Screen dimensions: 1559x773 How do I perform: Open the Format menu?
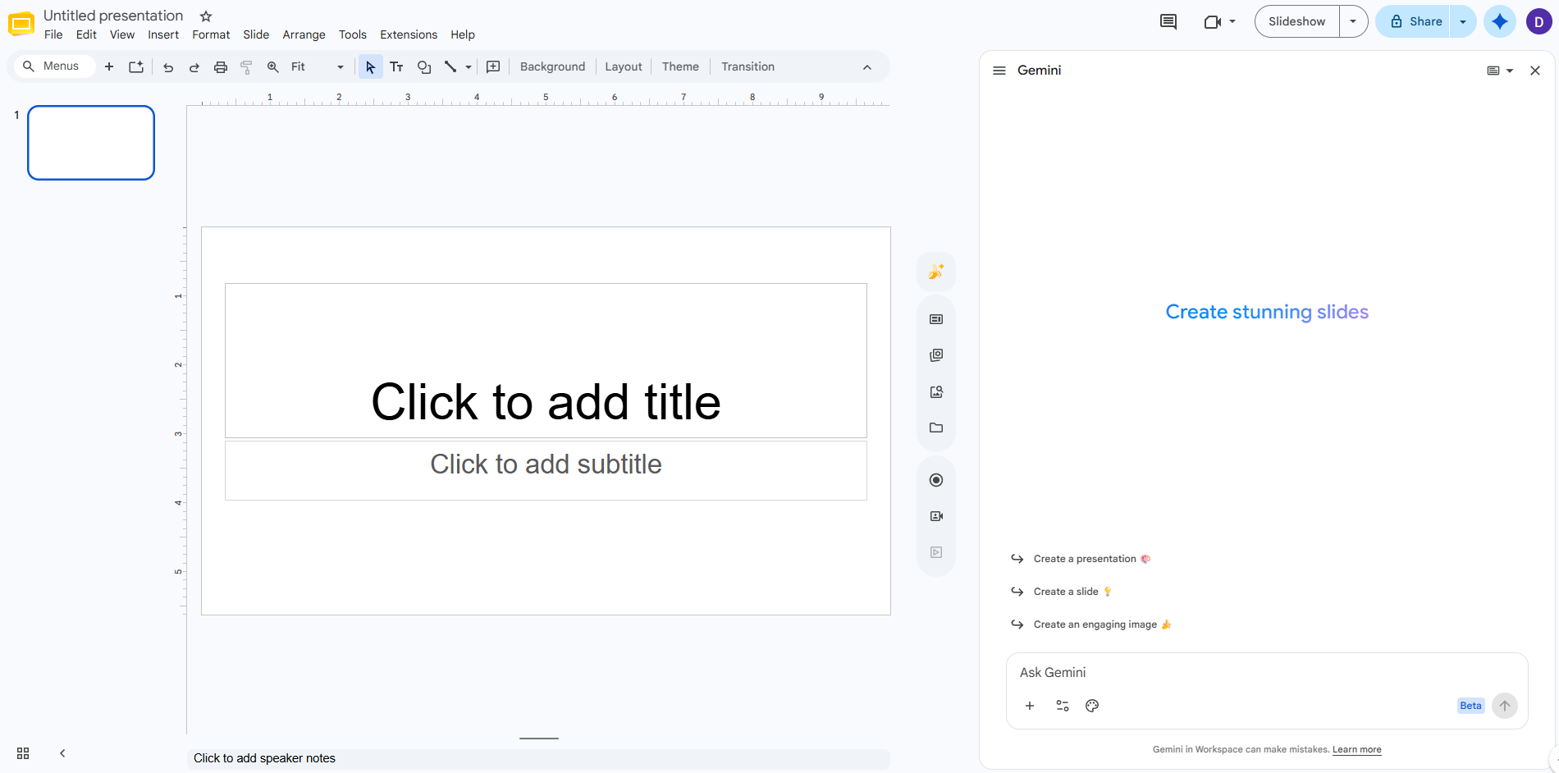(x=211, y=34)
